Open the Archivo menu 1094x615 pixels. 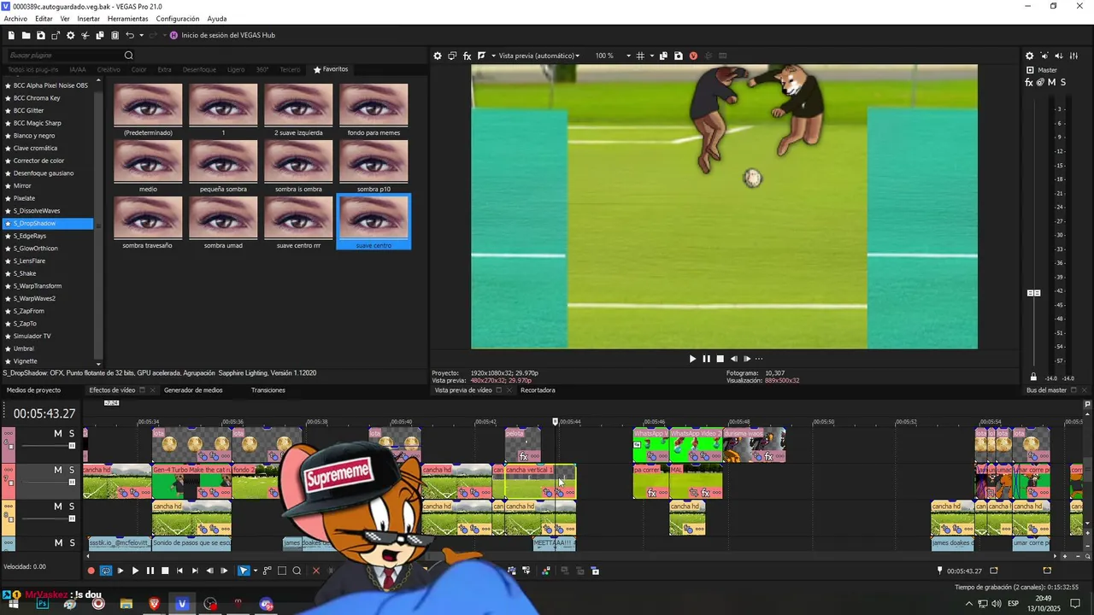tap(15, 19)
